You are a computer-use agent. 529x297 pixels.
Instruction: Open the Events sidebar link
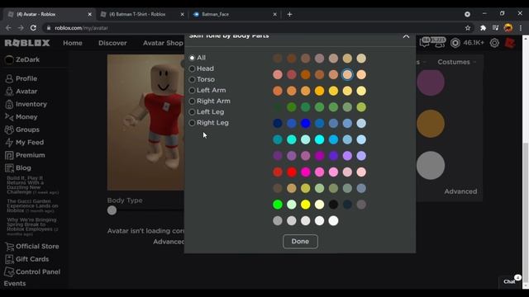(x=15, y=284)
